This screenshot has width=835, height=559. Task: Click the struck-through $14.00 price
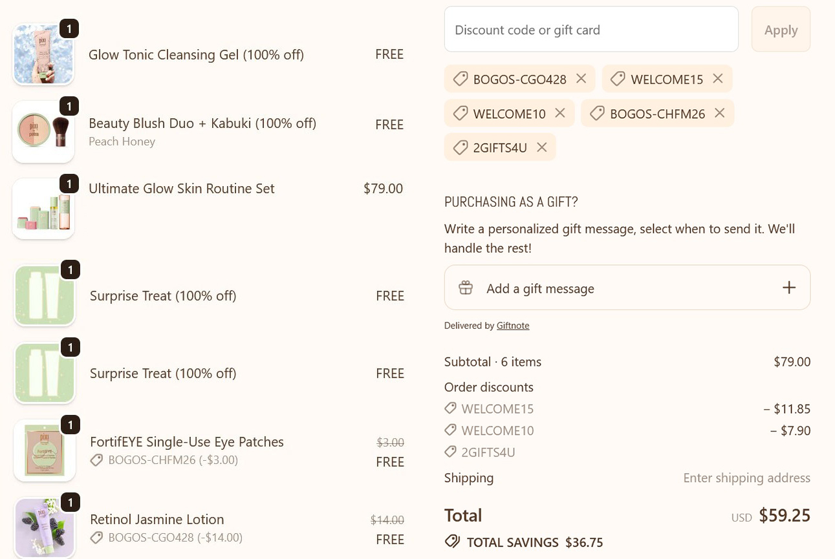[x=387, y=520]
